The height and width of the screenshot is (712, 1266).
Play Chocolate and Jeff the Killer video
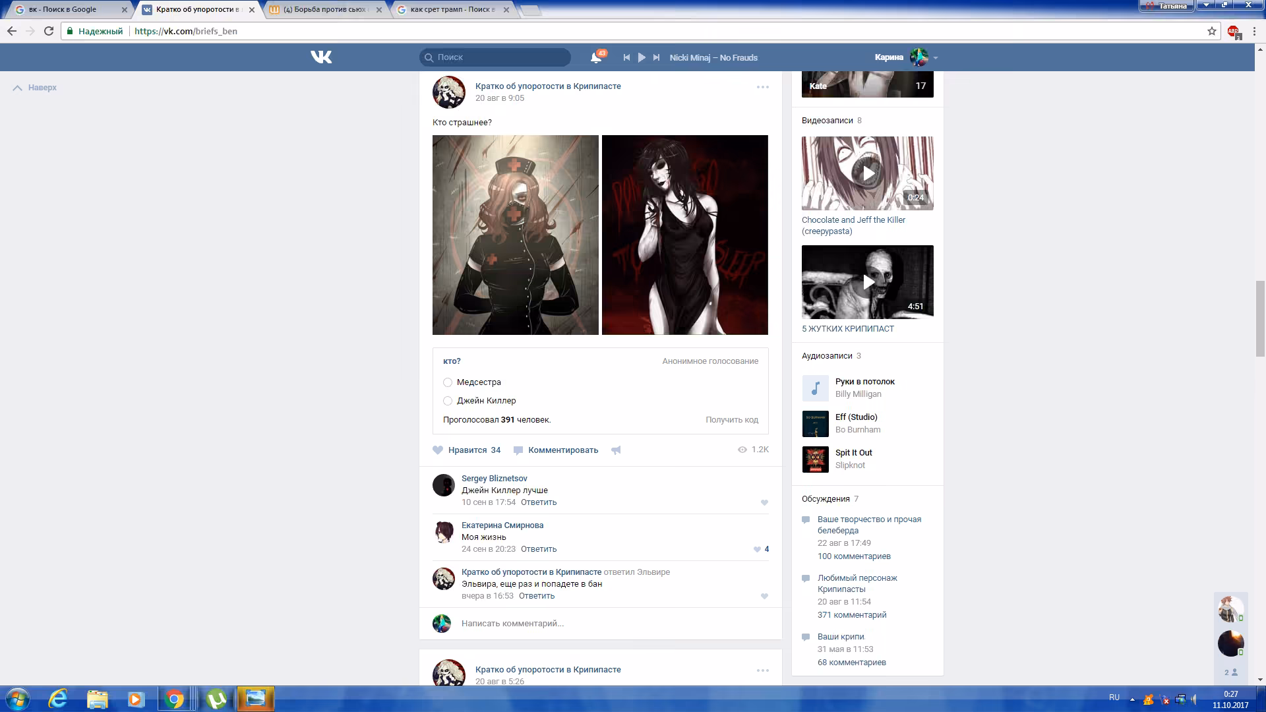tap(868, 173)
